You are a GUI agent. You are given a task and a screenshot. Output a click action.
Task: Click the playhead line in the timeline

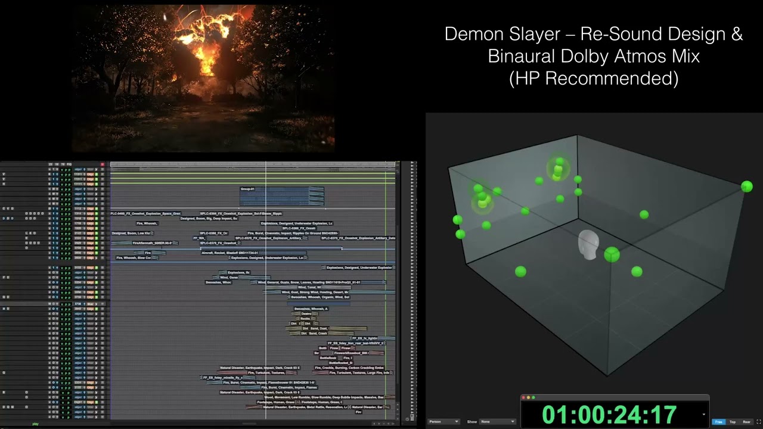[x=266, y=292]
